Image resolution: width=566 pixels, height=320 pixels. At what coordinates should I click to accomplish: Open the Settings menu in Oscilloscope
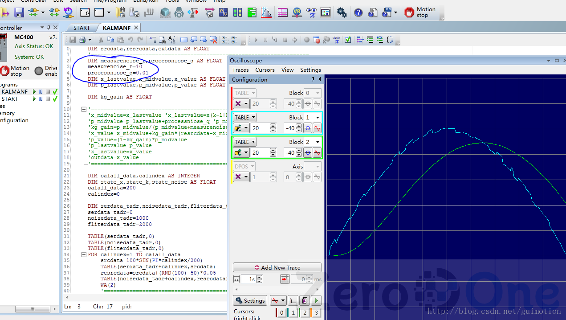(310, 70)
